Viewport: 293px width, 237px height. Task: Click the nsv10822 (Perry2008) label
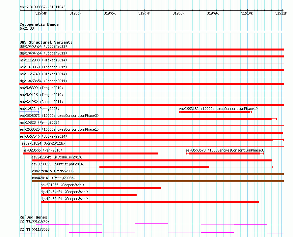[40, 109]
